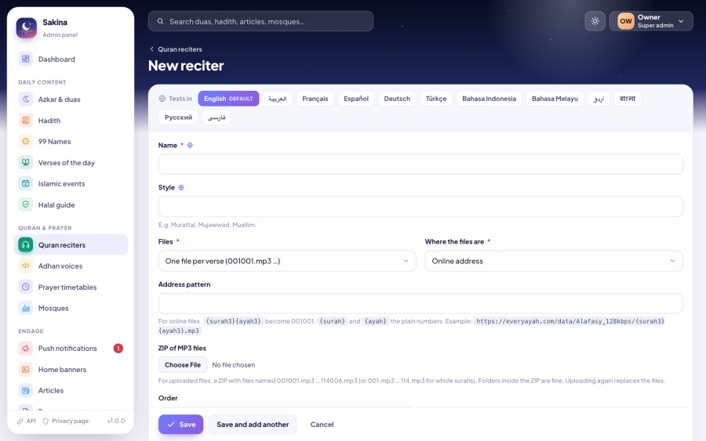Toggle light theme with sun button
This screenshot has height=441, width=706.
click(595, 21)
